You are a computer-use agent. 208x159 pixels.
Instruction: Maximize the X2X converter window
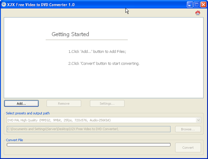tap(197, 5)
